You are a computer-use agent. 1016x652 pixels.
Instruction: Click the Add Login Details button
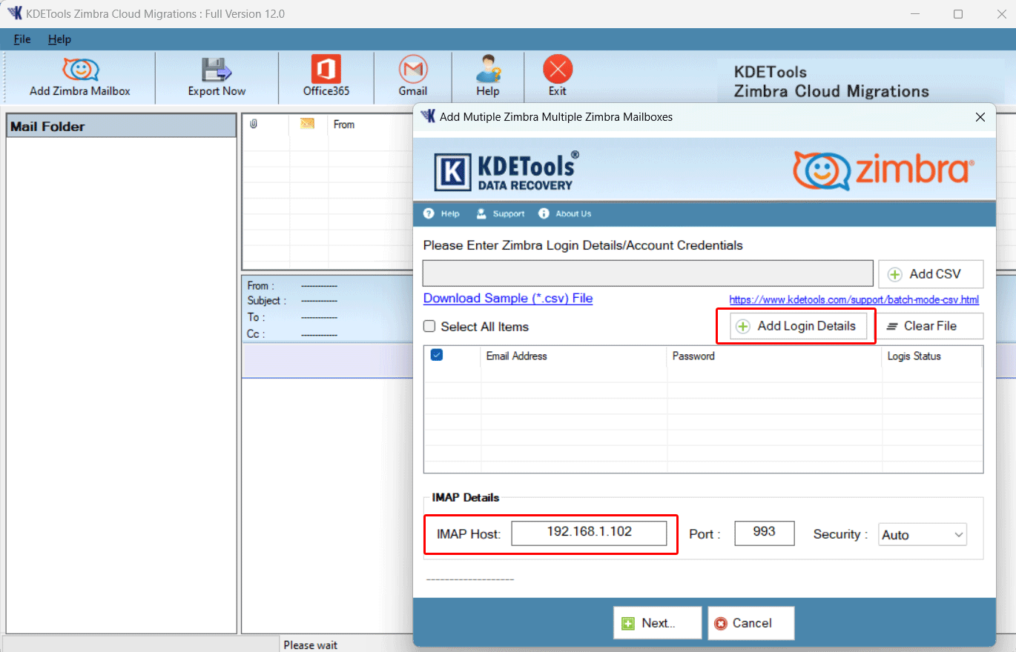pos(795,326)
